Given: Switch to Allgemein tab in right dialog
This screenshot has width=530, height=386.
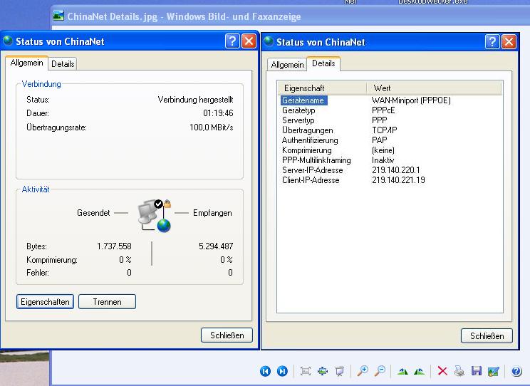Looking at the screenshot, I should tap(287, 65).
